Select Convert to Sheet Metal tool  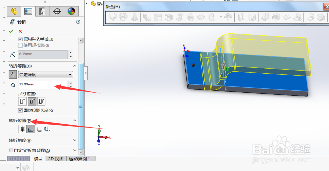click(123, 17)
